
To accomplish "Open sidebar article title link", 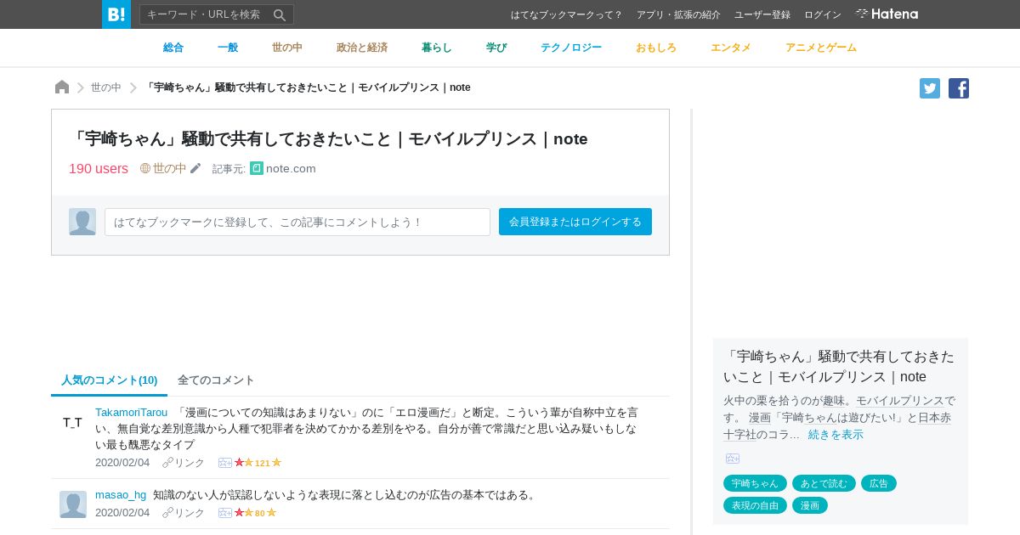I will click(839, 366).
